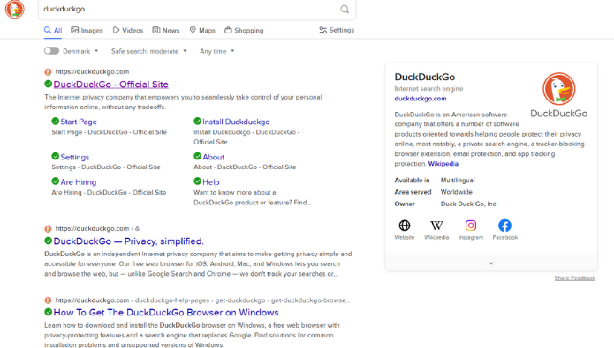Click favicon next to second result URL

pos(48,228)
